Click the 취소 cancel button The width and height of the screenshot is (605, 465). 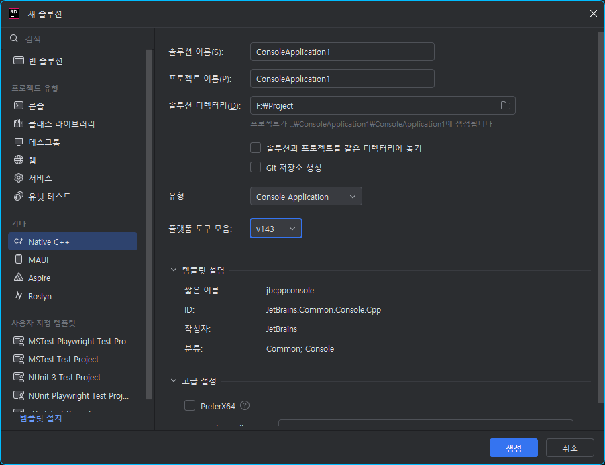click(570, 448)
